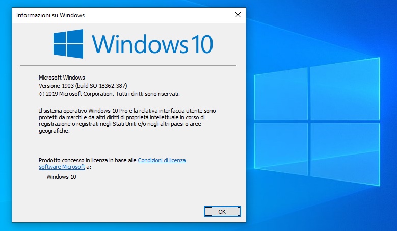Click the Windows logo in dialog header
The width and height of the screenshot is (397, 231).
(68, 43)
